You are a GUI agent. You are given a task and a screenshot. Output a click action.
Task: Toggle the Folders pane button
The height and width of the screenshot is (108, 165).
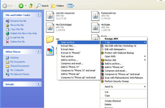[x=57, y=6]
